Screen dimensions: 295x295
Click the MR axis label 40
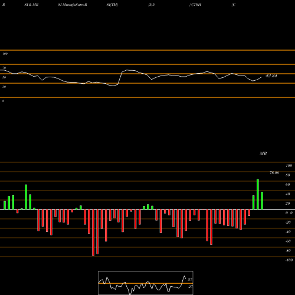click(x=288, y=194)
